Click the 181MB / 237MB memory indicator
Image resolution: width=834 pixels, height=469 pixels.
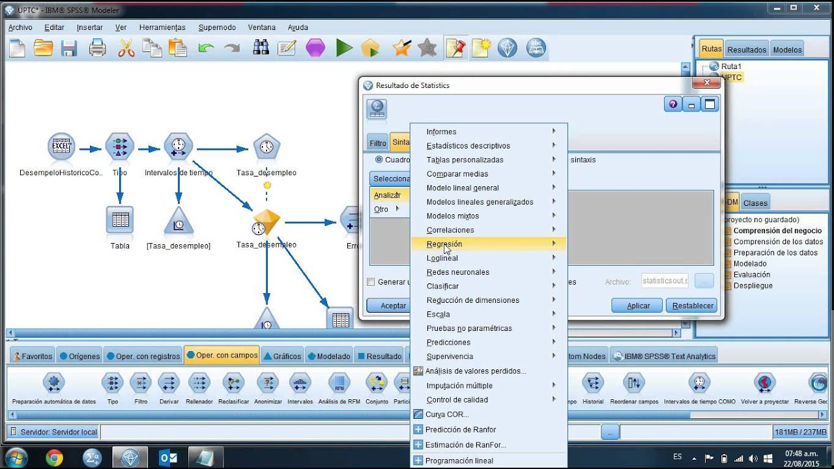pos(800,432)
